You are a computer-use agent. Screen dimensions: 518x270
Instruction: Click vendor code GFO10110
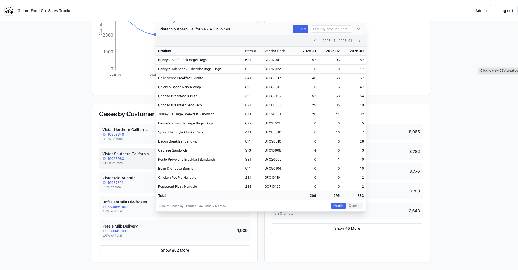[x=272, y=178]
